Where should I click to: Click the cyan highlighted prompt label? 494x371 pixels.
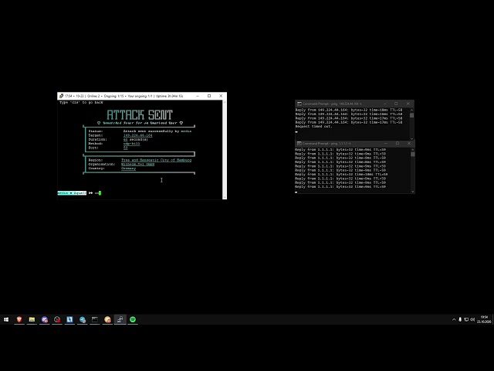[72, 192]
